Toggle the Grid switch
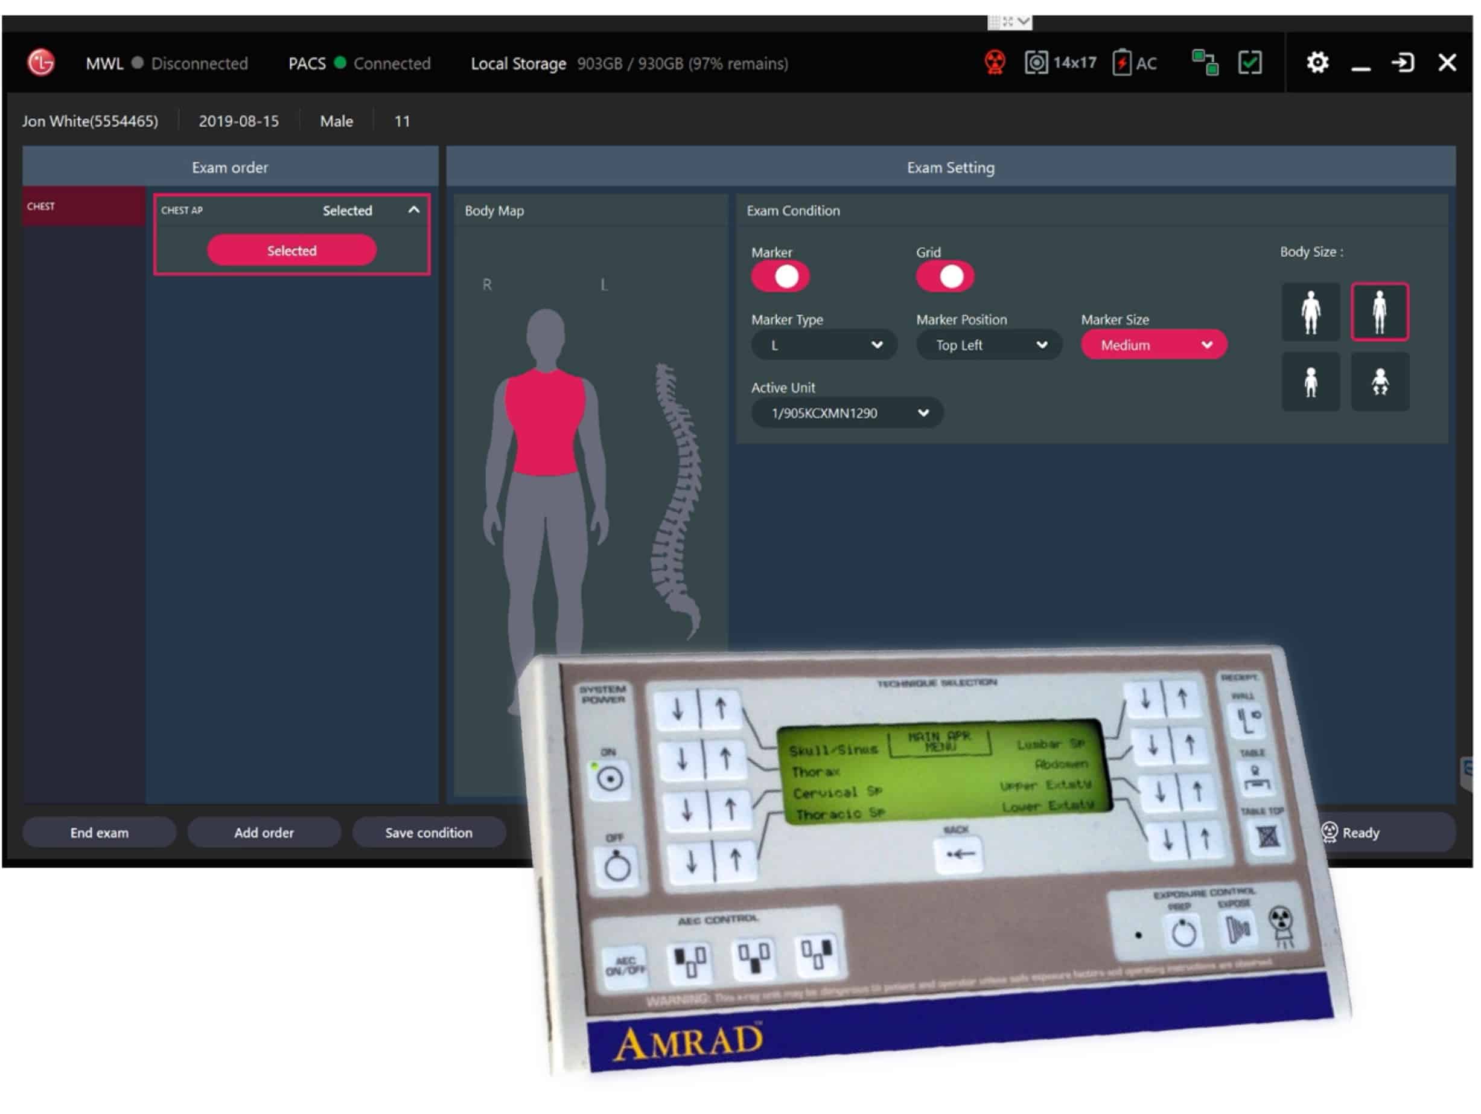 click(944, 277)
